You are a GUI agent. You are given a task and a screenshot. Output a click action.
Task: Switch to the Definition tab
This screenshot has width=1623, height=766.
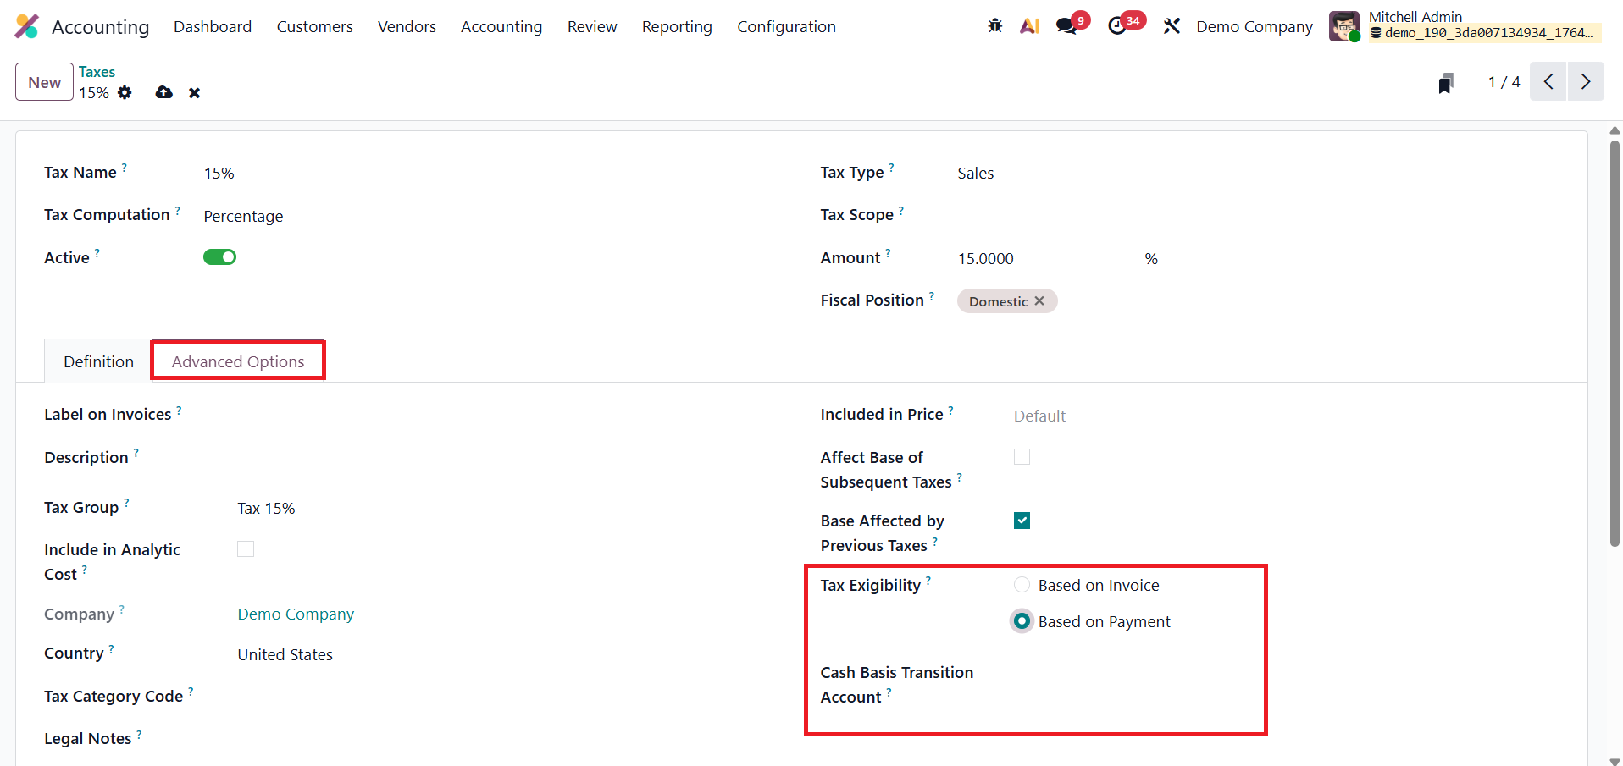point(98,361)
